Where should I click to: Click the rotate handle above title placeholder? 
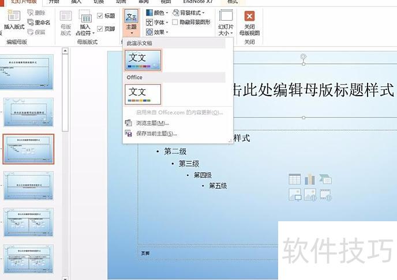[x=304, y=56]
